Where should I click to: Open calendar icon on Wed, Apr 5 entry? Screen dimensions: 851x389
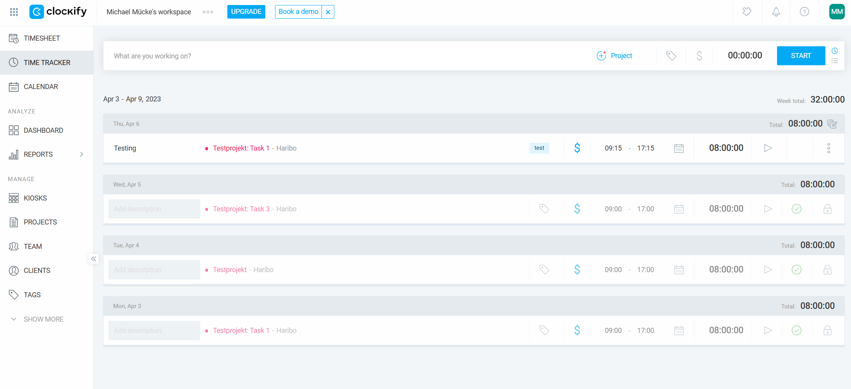point(679,209)
